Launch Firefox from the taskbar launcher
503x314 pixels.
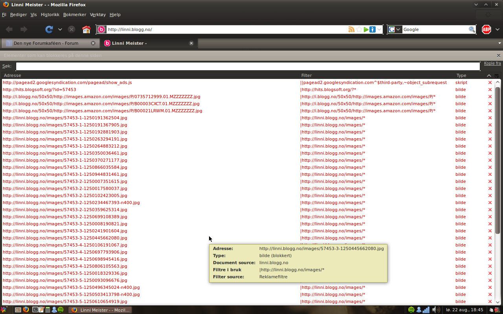pyautogui.click(x=26, y=310)
